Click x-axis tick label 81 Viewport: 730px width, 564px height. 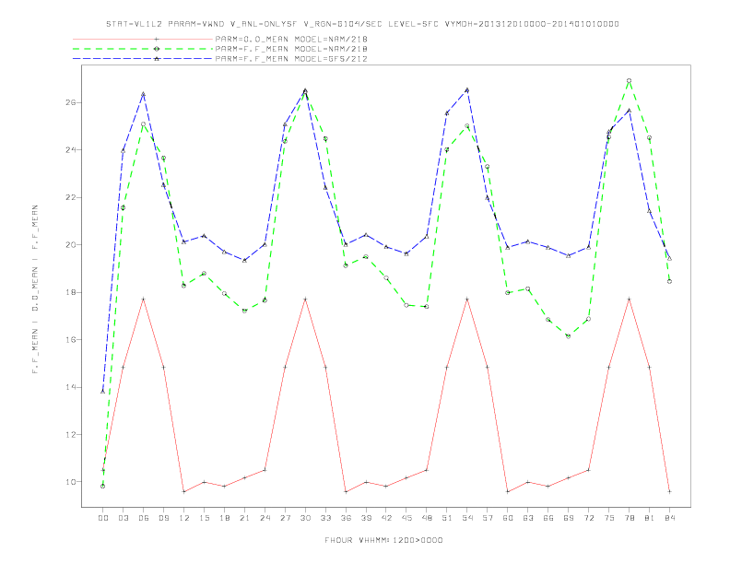coord(650,518)
